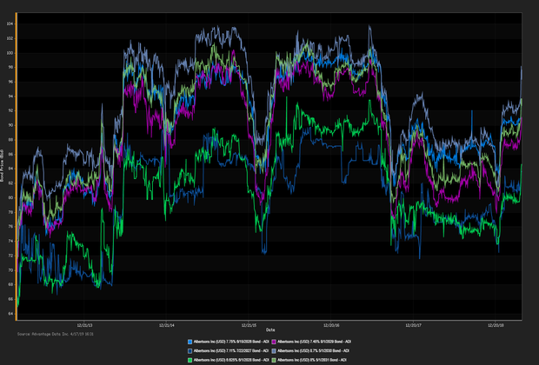Click the 90 value on the price axis
Viewport: 539px width, 365px height.
10,125
